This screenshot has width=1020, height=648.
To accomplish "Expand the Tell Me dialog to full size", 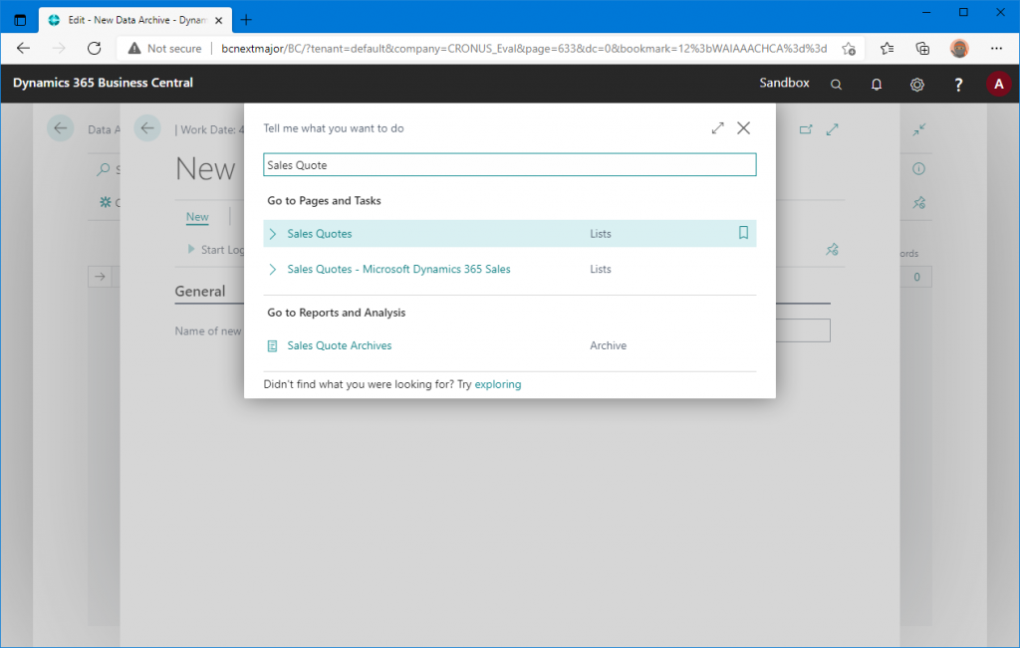I will (x=717, y=128).
